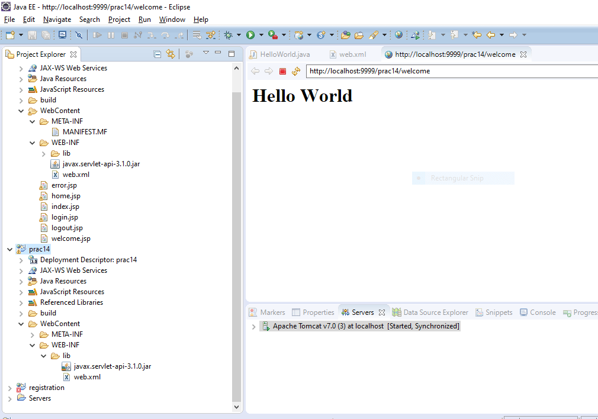The width and height of the screenshot is (598, 419).
Task: Collapse All in Project Explorer
Action: 158,54
